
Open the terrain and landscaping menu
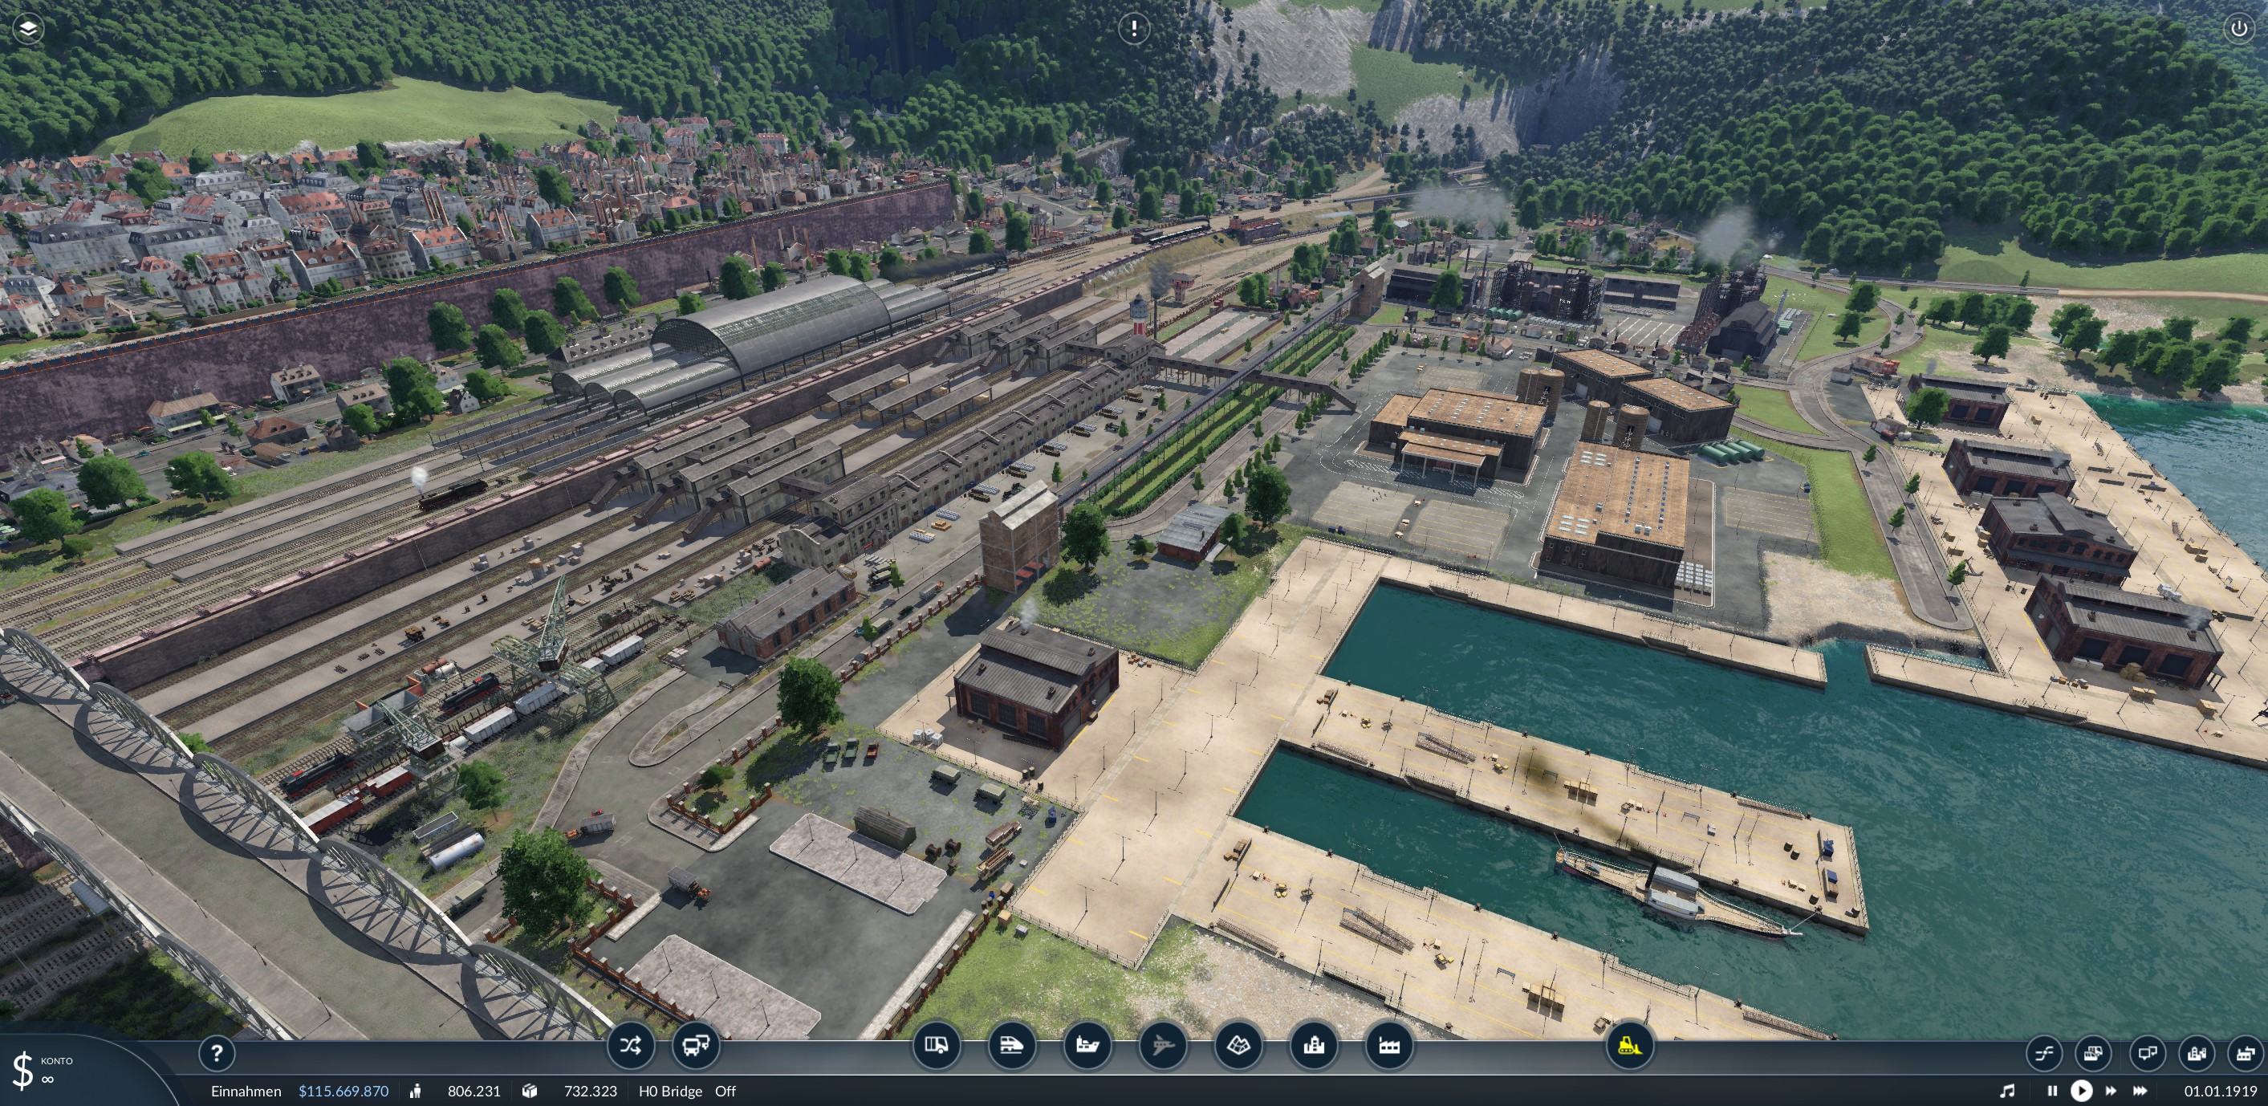[1239, 1046]
